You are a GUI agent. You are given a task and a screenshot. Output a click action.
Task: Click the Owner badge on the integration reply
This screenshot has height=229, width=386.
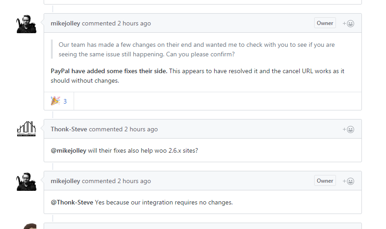(x=325, y=180)
